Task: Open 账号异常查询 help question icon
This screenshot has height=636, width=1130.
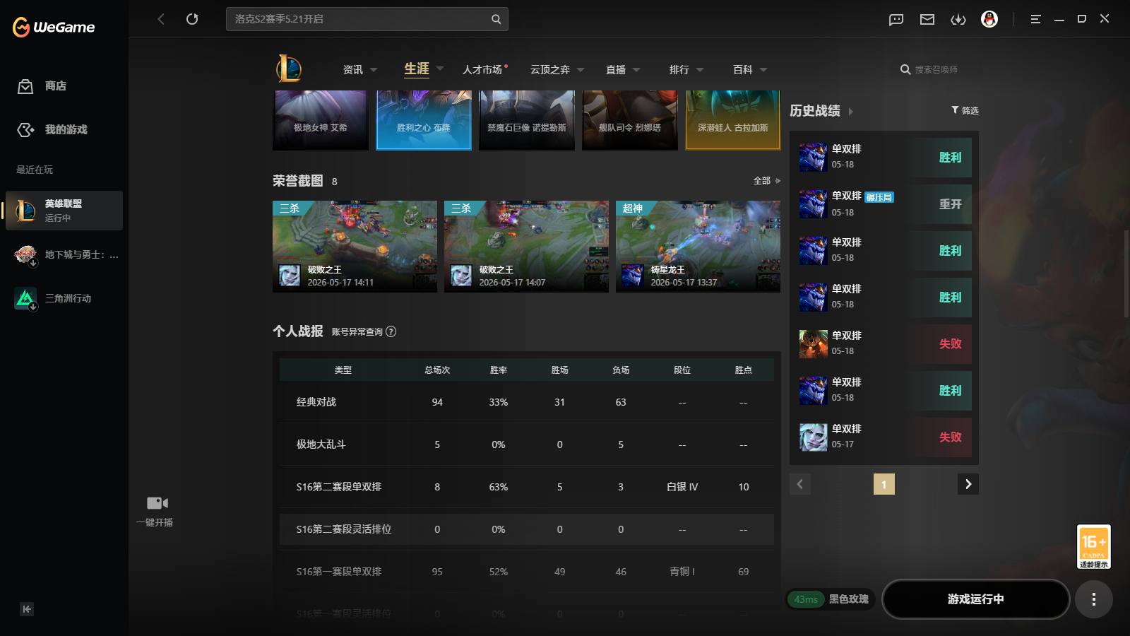Action: [x=391, y=331]
